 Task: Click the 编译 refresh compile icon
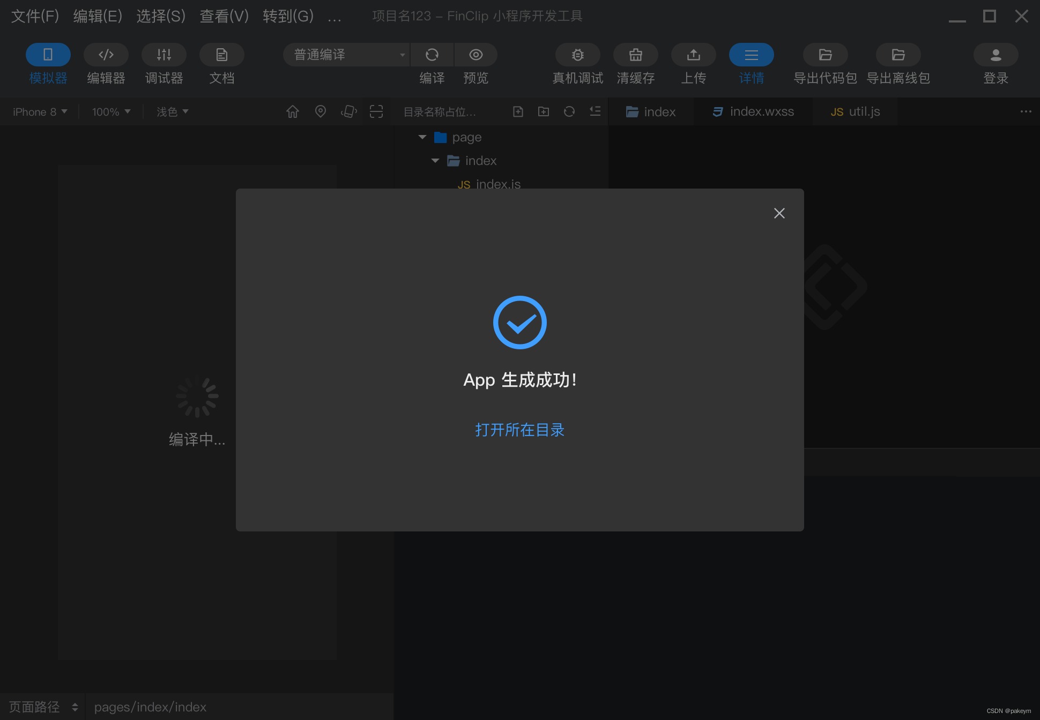tap(432, 55)
